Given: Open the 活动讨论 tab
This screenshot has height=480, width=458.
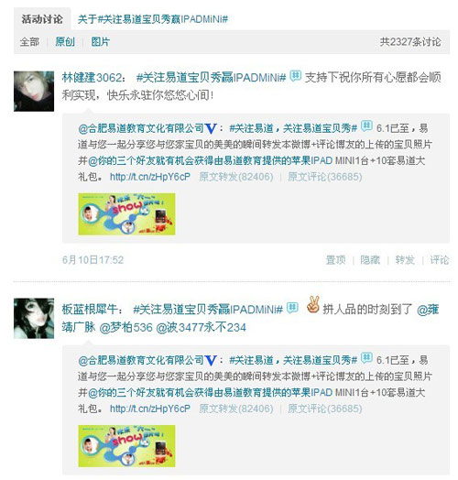Looking at the screenshot, I should [x=42, y=19].
